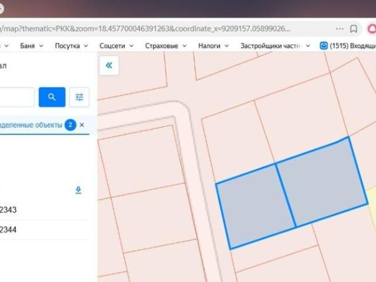Expand the Посутка bookmark folder
The height and width of the screenshot is (282, 376).
pos(71,46)
